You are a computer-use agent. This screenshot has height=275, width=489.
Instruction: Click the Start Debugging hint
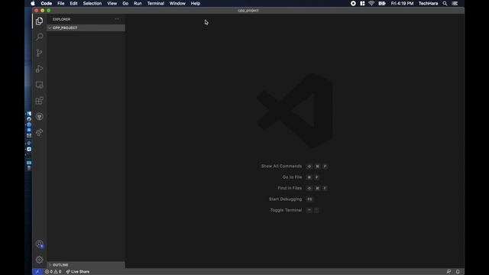(290, 199)
